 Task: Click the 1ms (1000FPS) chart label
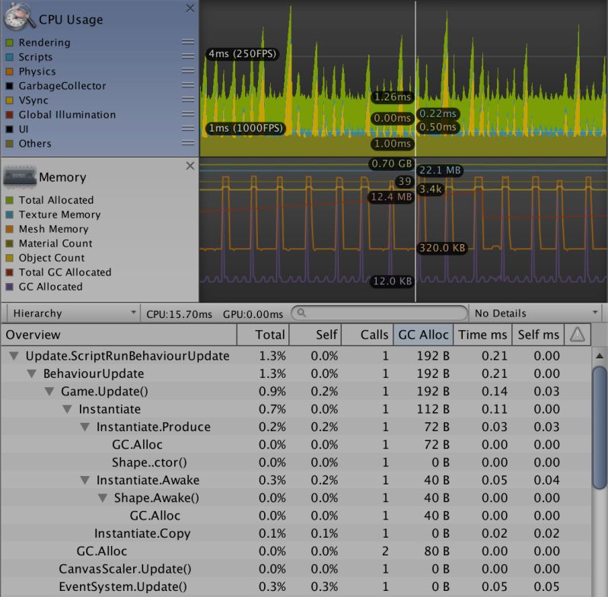tap(246, 129)
